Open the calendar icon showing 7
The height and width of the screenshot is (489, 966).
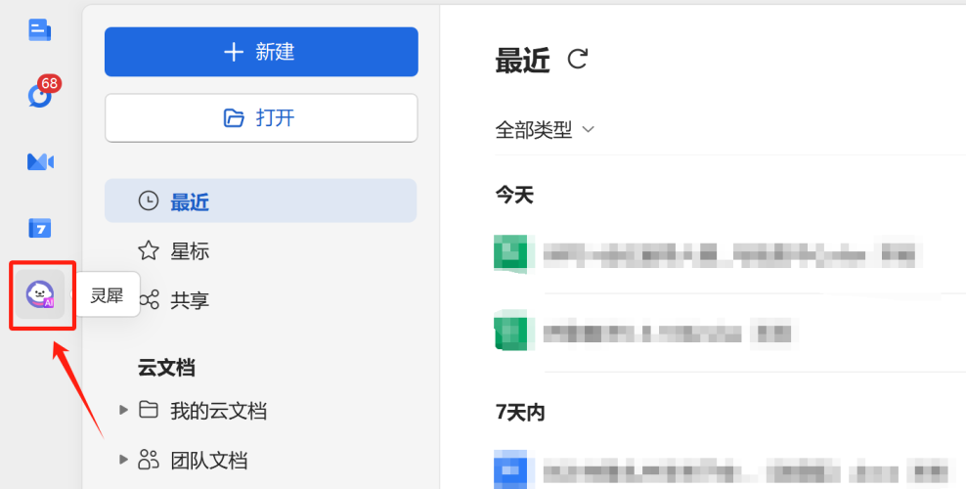click(x=40, y=228)
